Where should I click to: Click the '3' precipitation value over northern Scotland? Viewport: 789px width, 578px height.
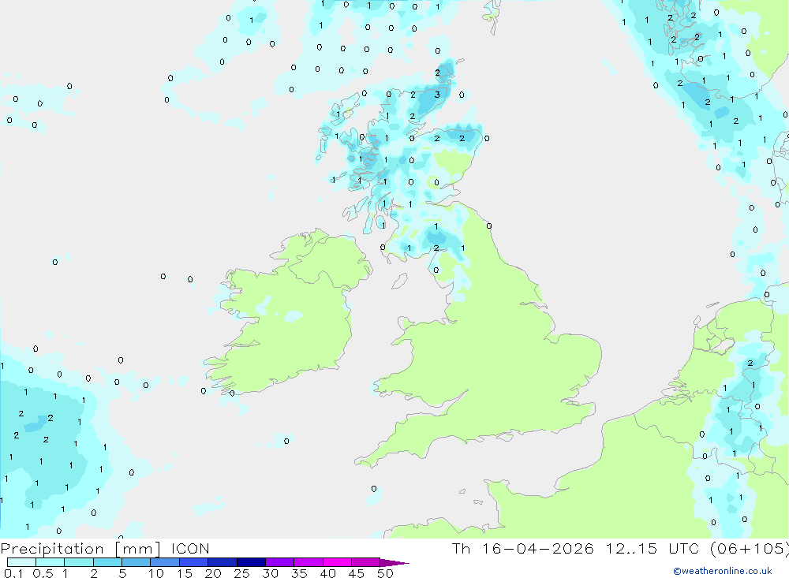pos(437,95)
